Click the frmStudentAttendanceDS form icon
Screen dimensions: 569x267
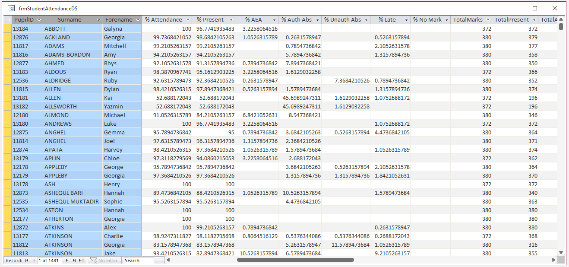11,8
